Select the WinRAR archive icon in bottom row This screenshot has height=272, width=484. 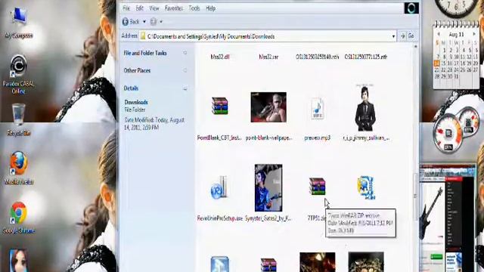pos(268,265)
